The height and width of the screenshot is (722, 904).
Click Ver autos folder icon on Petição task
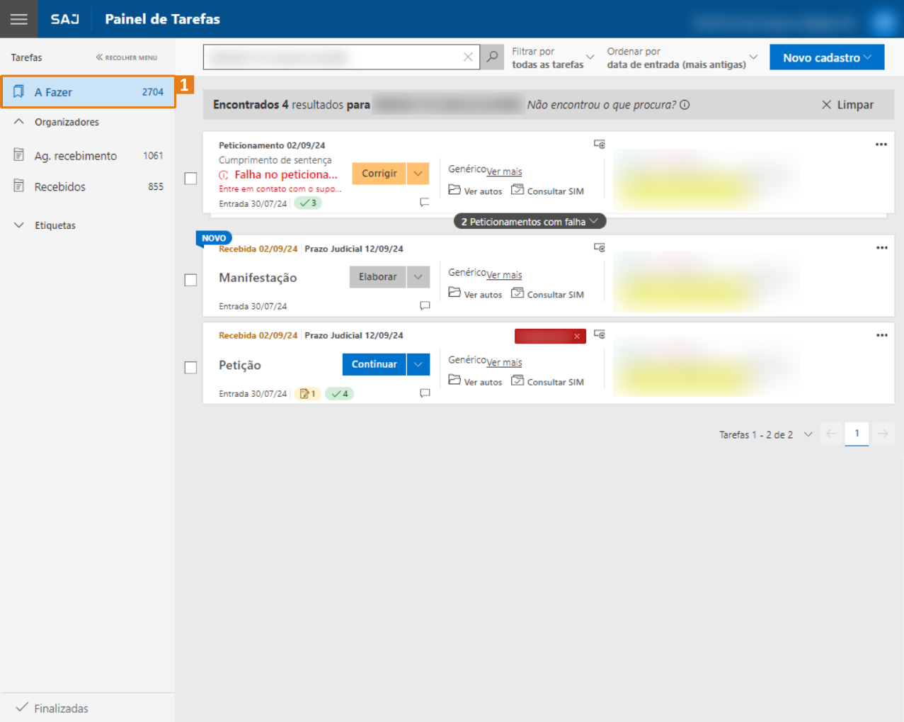click(454, 380)
